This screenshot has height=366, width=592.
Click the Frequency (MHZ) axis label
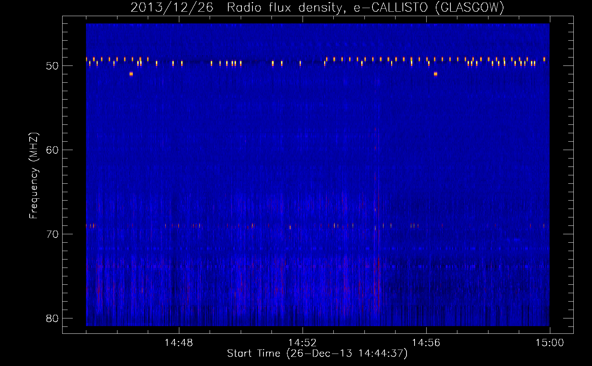click(x=33, y=176)
